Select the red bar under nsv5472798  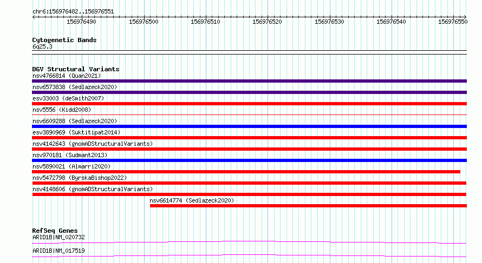point(249,183)
